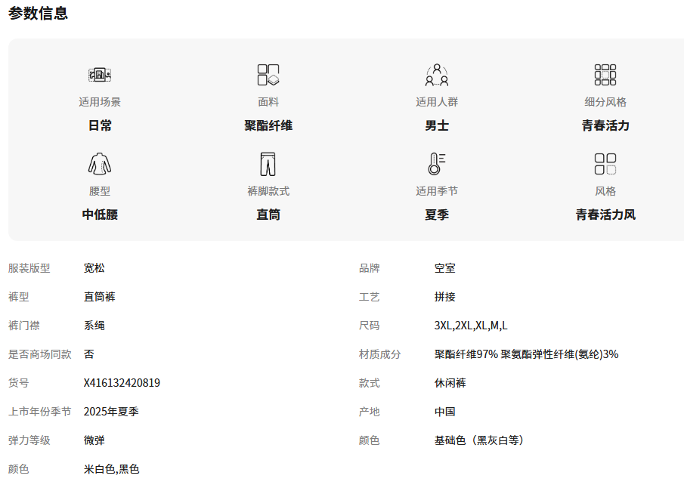Click the 适用场景 scene icon

pos(100,75)
